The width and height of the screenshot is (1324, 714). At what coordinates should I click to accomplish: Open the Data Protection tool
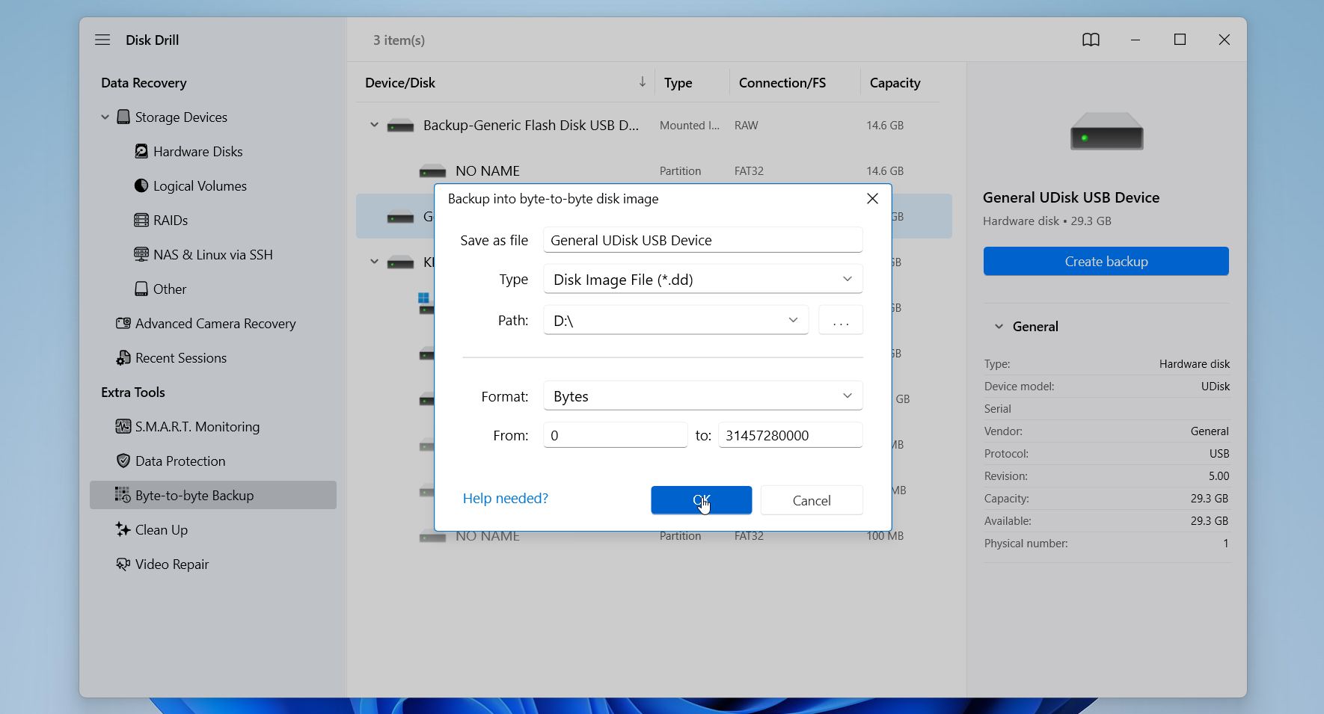[x=180, y=461]
